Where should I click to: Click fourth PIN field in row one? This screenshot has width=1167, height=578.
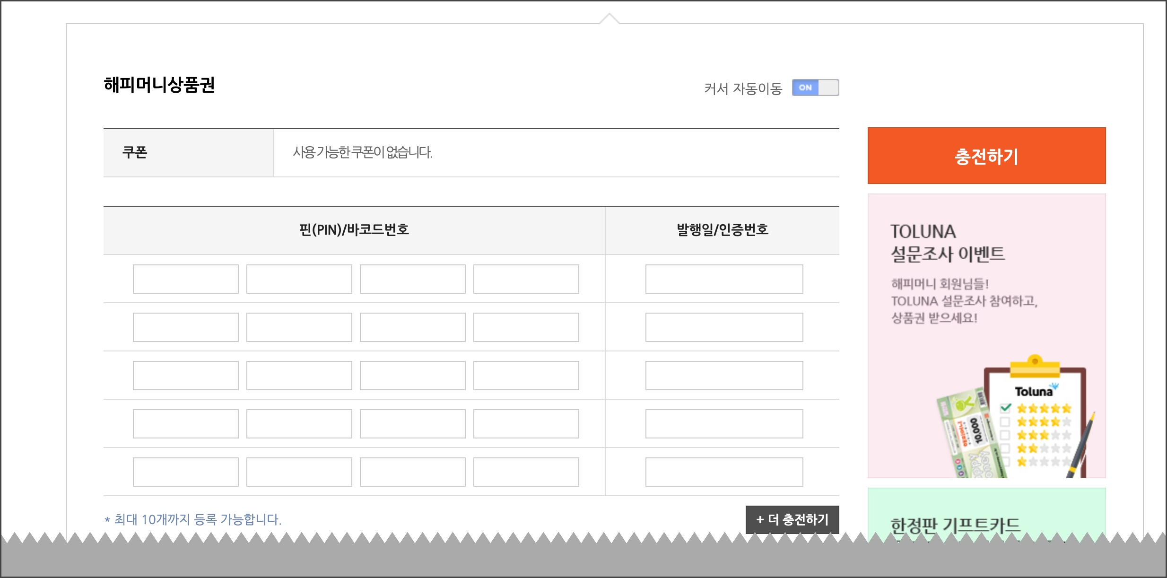[x=526, y=279]
